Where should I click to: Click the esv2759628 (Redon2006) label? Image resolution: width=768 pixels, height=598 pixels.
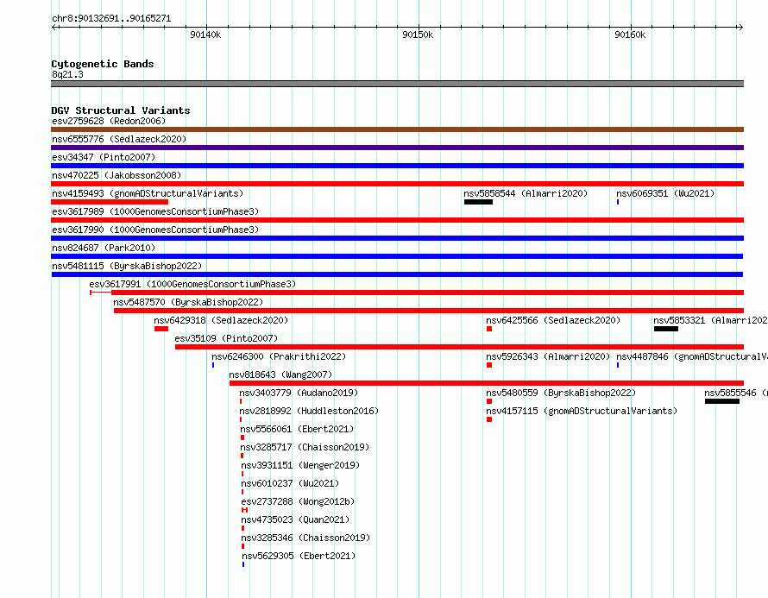[109, 121]
